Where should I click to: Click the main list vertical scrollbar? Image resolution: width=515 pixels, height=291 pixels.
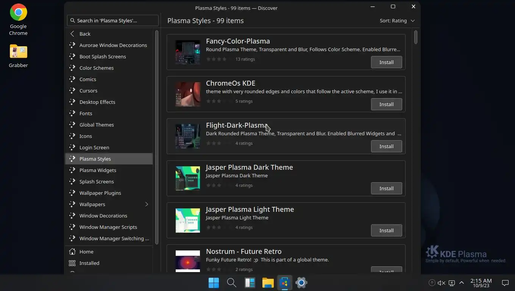(416, 37)
